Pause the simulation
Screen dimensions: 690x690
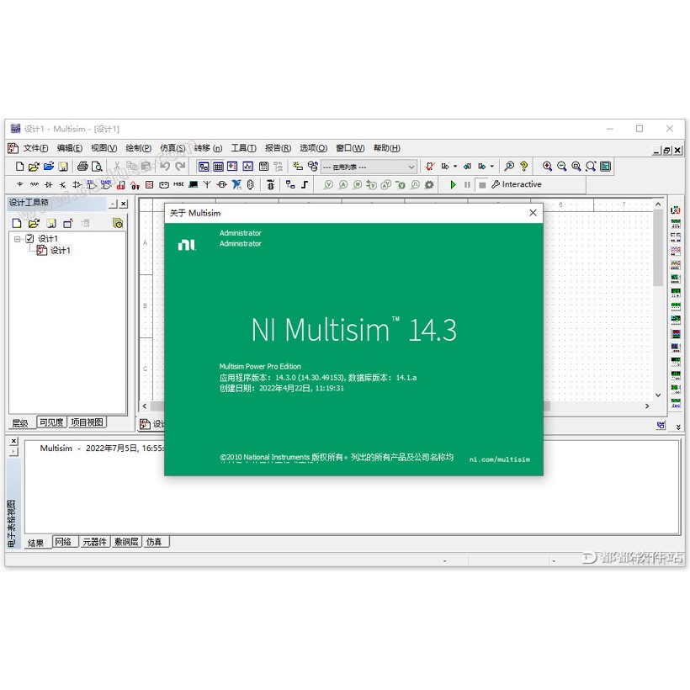tap(467, 185)
